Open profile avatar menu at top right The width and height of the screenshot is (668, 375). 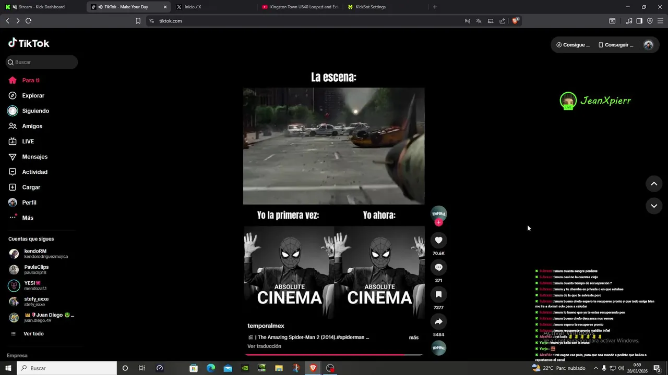click(648, 45)
